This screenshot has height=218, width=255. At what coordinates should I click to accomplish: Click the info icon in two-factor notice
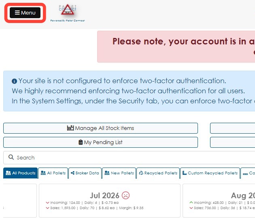(x=14, y=81)
